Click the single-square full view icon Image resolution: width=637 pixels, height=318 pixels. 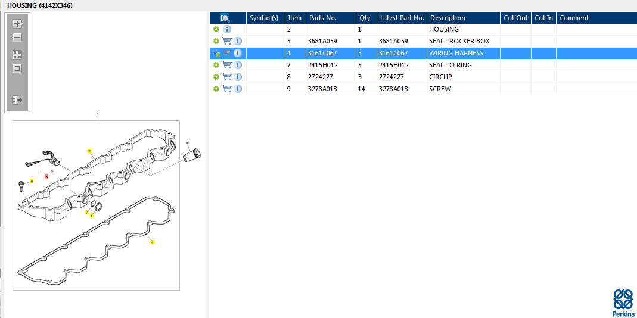coord(17,68)
